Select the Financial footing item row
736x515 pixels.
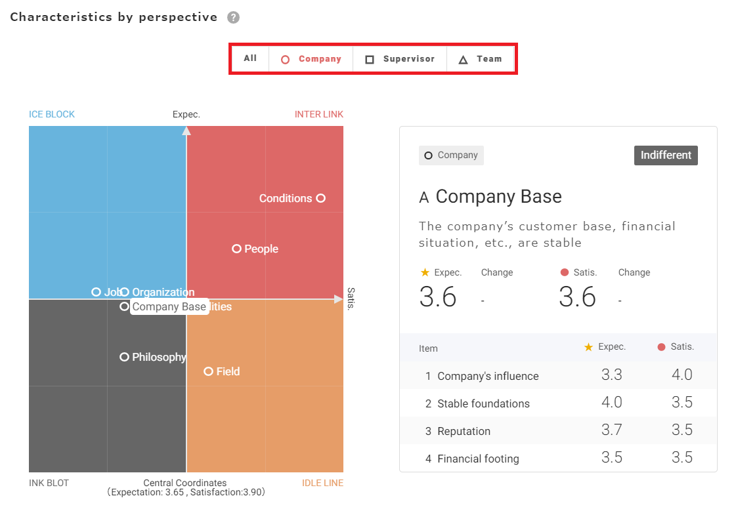pos(558,458)
